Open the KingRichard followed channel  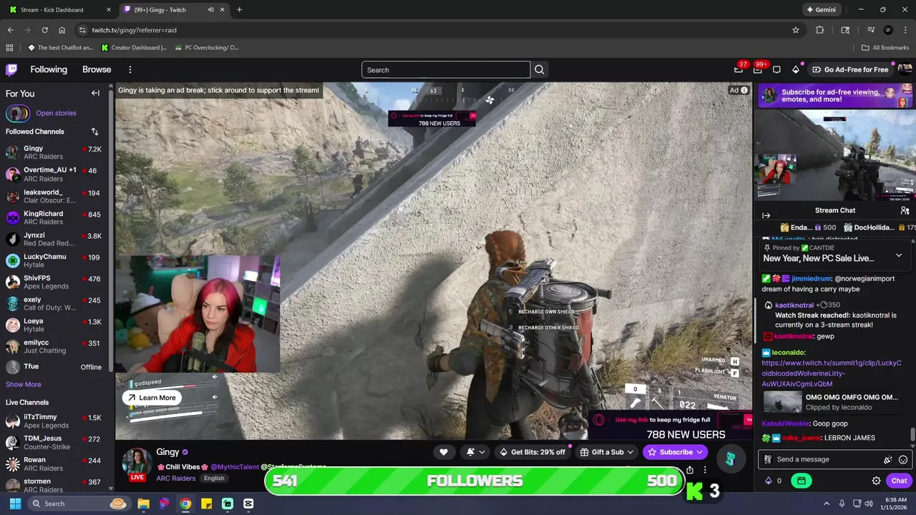click(x=54, y=217)
